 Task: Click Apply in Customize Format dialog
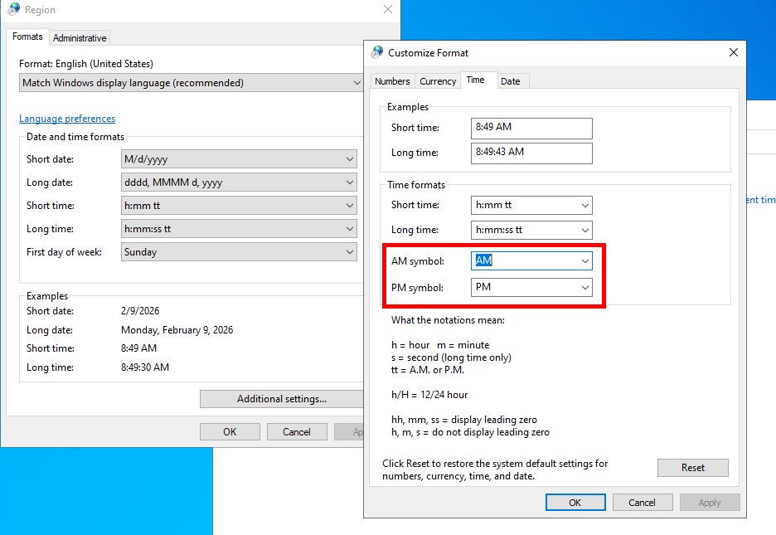710,503
